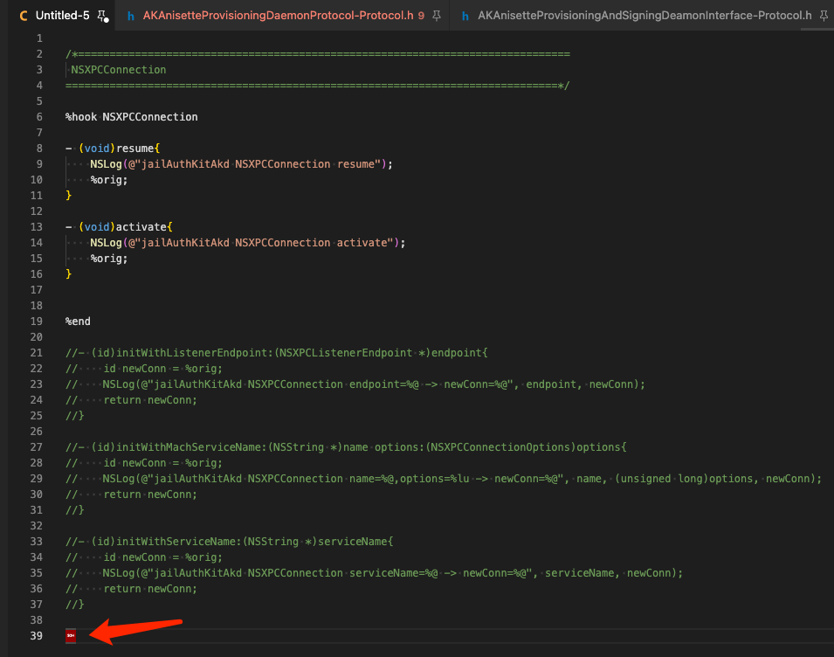Click the %end directive on line 19

tap(76, 321)
